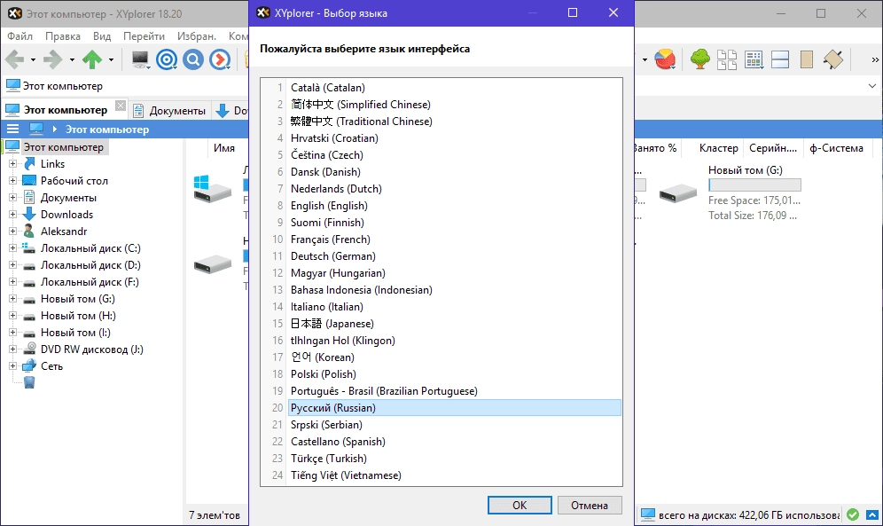Click the Windows drive thumbnail icon in list
Image resolution: width=883 pixels, height=526 pixels.
[212, 189]
